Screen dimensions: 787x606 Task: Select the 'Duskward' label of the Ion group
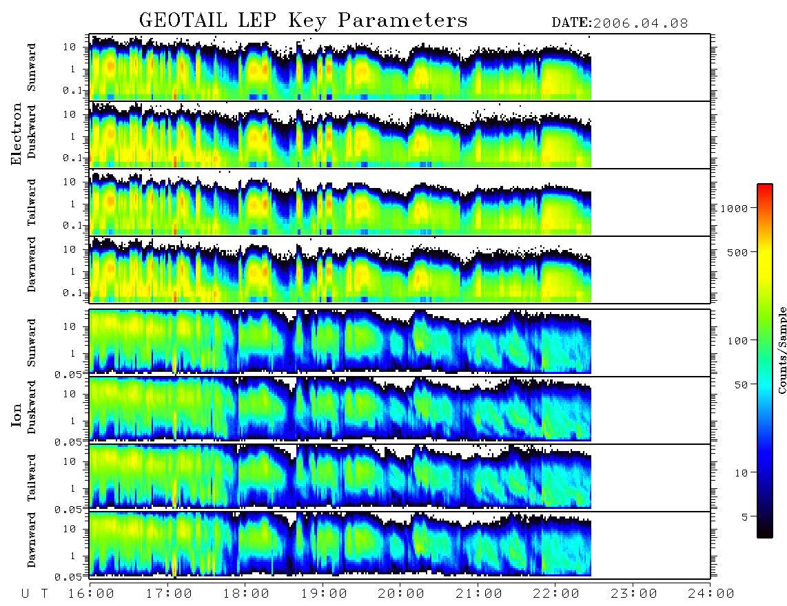(32, 407)
